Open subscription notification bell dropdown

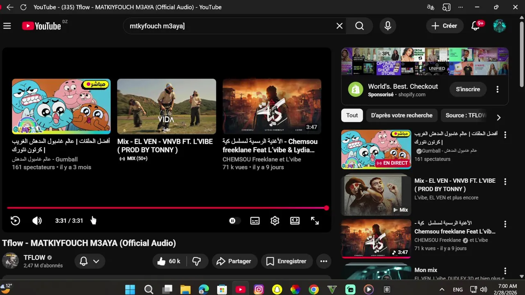(x=89, y=261)
